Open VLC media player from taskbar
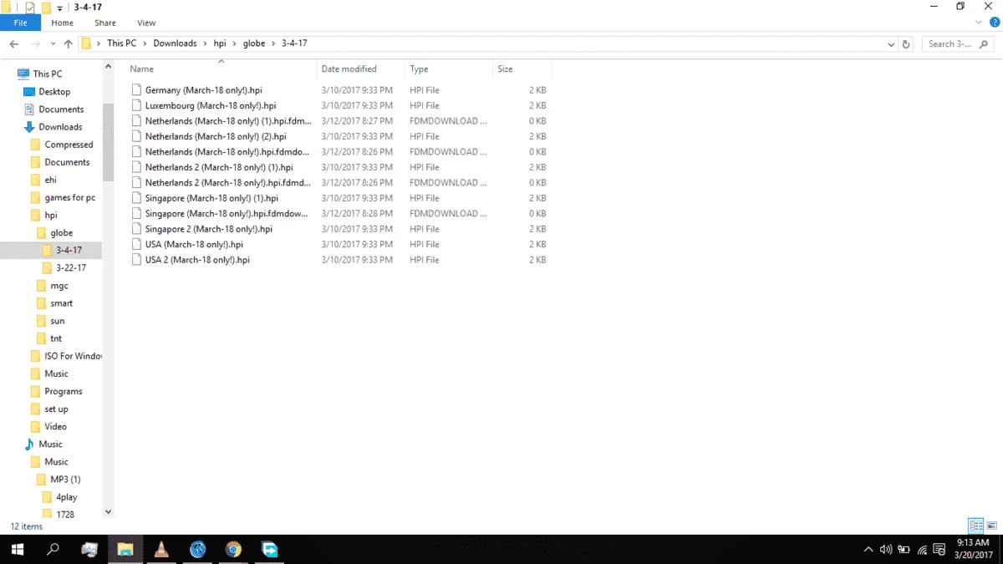This screenshot has height=564, width=1003. (x=161, y=549)
